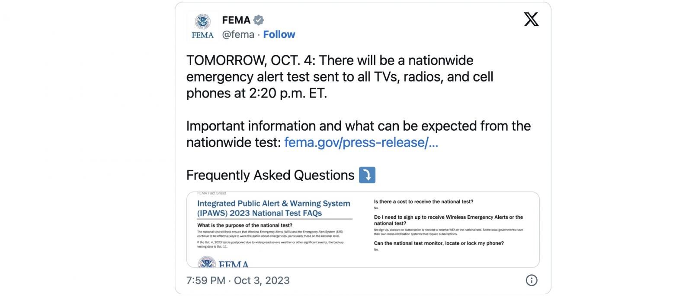Click the tweet text about nationwide alert test
The height and width of the screenshot is (296, 692).
(340, 77)
